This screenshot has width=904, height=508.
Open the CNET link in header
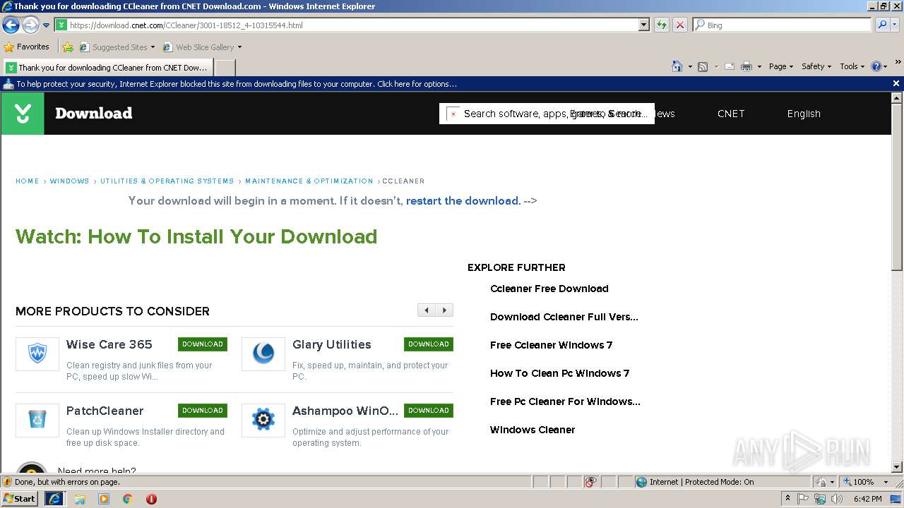(731, 114)
